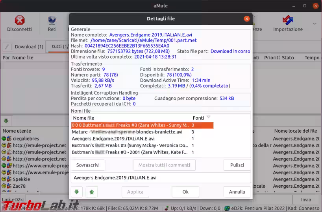Image resolution: width=322 pixels, height=212 pixels.
Task: Close the Dettagli file dialog
Action: [x=247, y=19]
